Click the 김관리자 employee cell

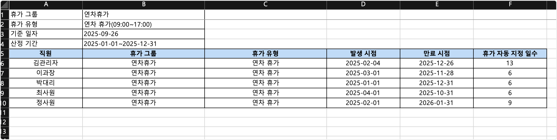pos(46,63)
